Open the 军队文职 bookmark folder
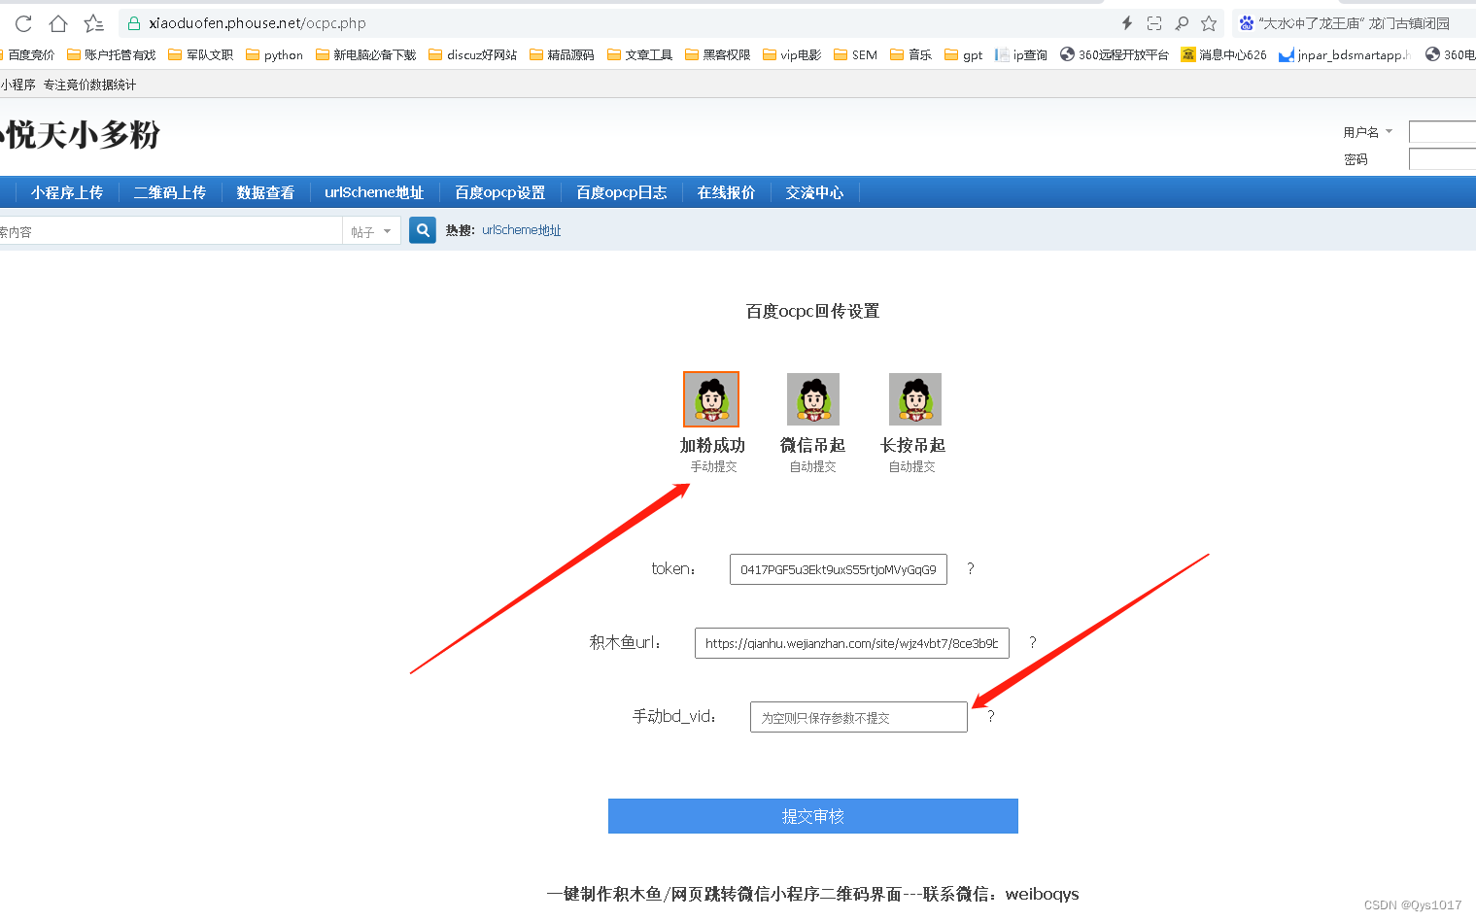Image resolution: width=1476 pixels, height=921 pixels. [x=200, y=55]
